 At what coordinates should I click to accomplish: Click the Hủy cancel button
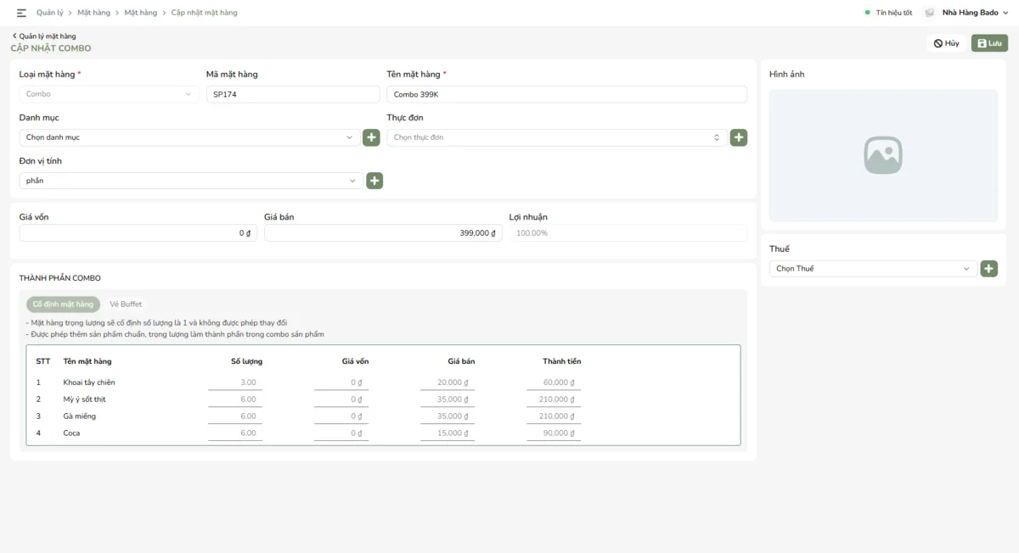tap(947, 43)
